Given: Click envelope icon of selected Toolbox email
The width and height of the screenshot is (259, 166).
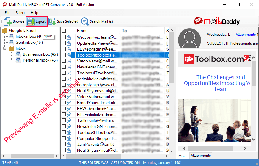Looking at the screenshot, I should click(69, 55).
